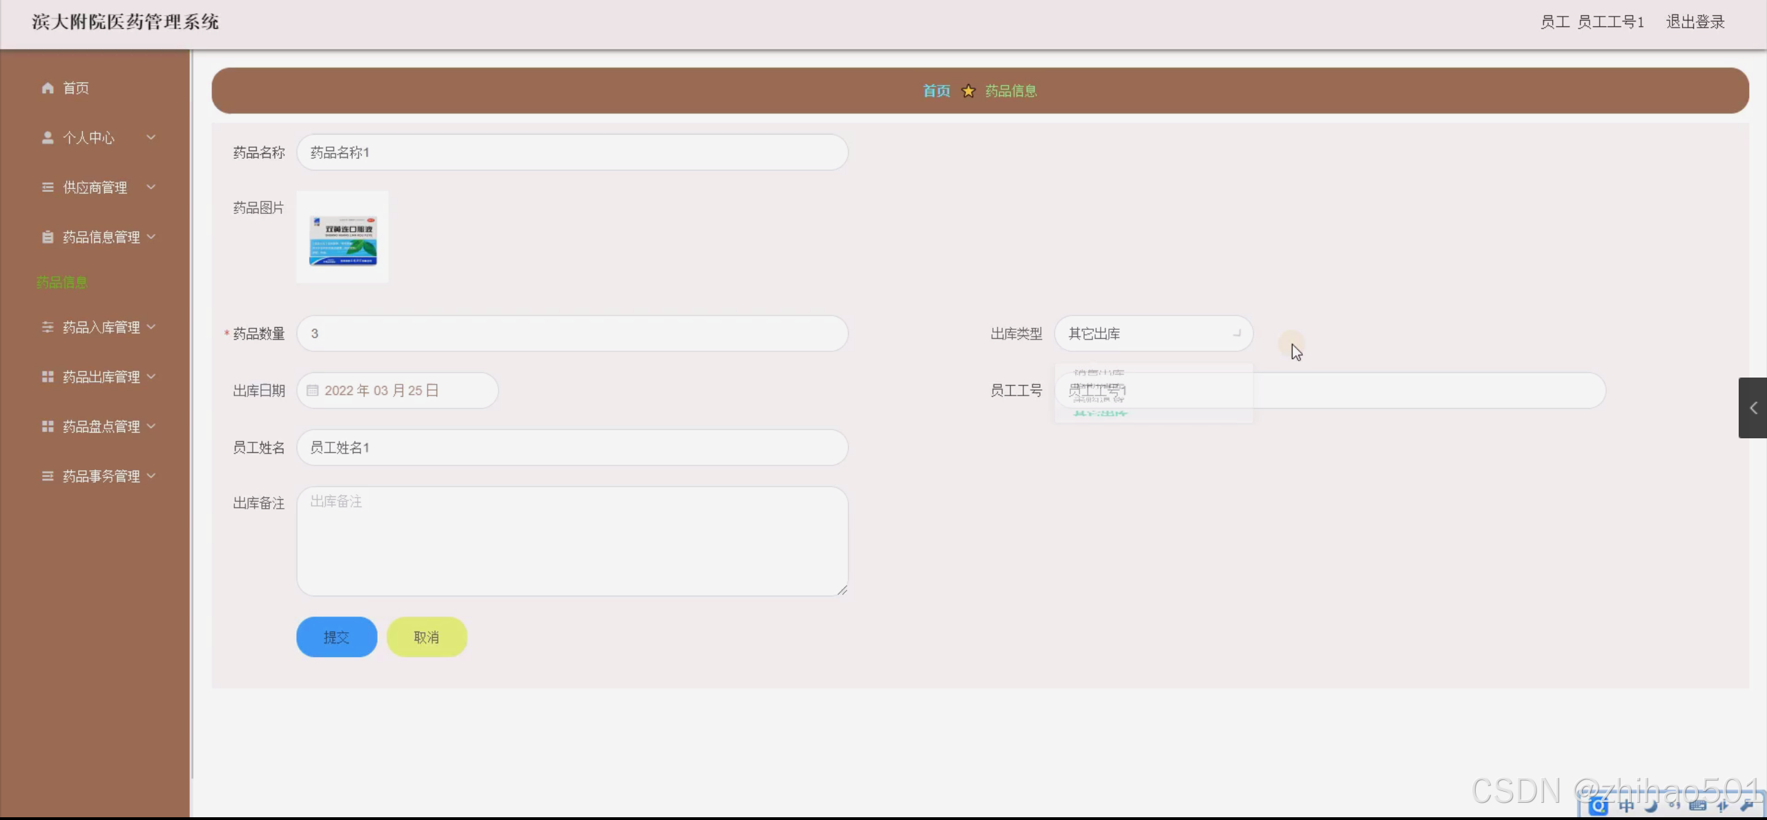
Task: Click the clipboard icon beside 药品信息管理
Action: (x=48, y=237)
